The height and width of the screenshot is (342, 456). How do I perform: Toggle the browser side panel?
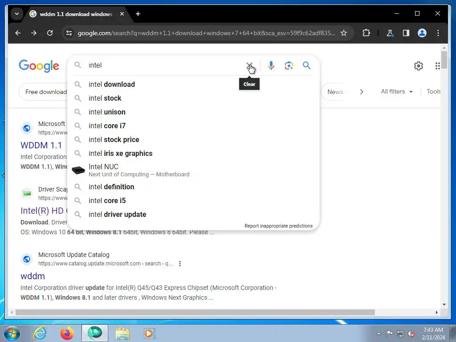pos(406,33)
